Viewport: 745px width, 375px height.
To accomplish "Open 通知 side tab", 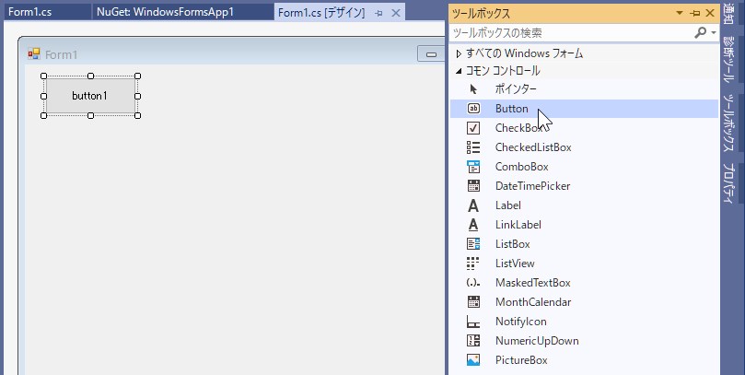I will coord(728,14).
